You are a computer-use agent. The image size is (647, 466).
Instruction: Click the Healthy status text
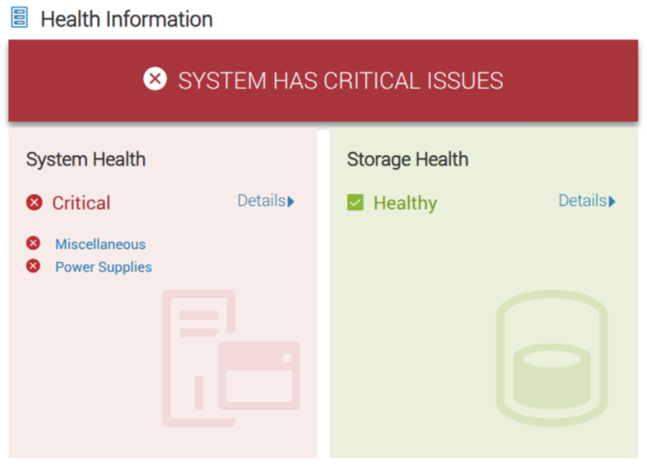[x=405, y=203]
